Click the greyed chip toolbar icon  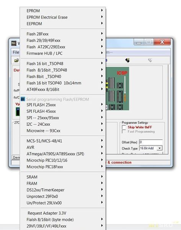(150, 60)
